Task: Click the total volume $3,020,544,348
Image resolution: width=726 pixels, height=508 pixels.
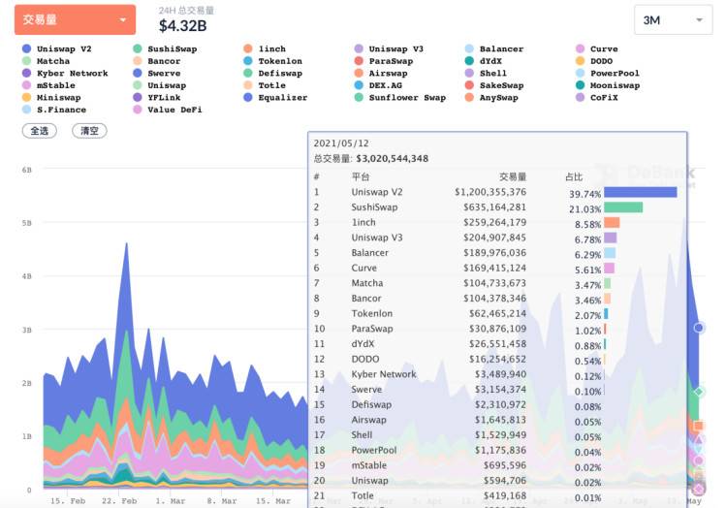Action: [393, 159]
